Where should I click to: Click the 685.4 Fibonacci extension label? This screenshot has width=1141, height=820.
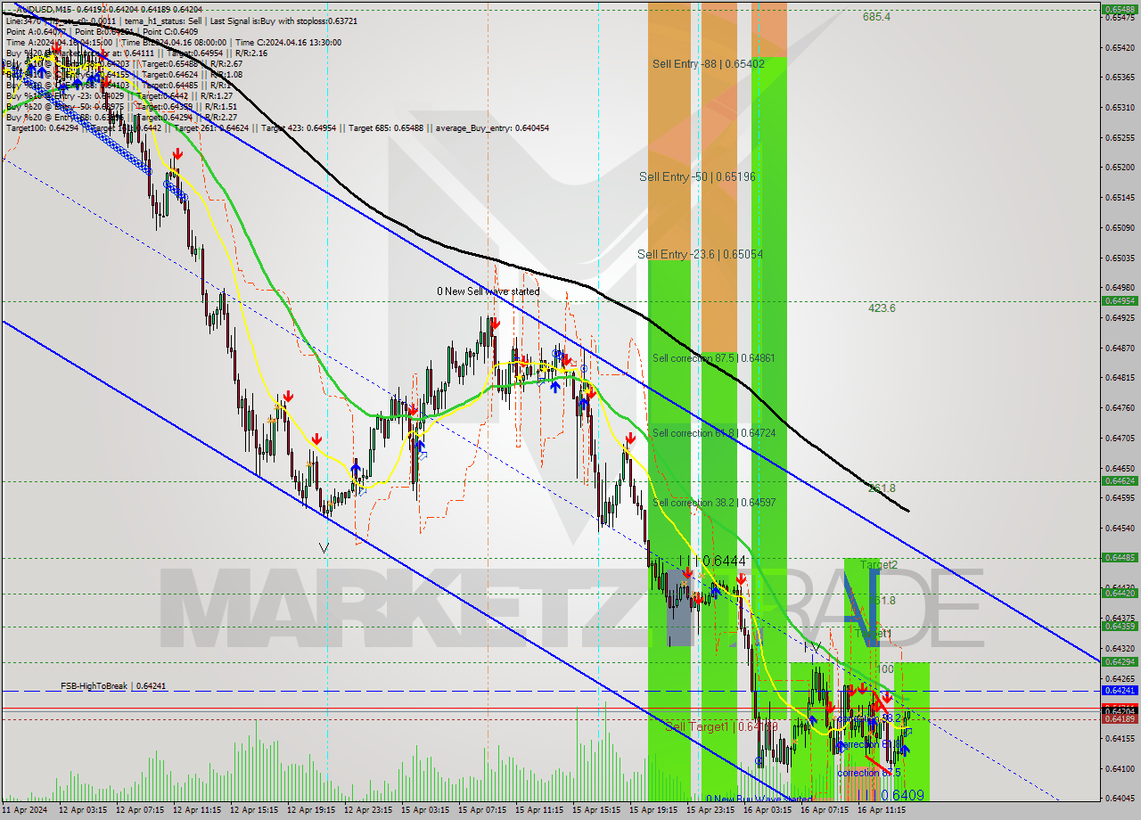click(x=879, y=15)
